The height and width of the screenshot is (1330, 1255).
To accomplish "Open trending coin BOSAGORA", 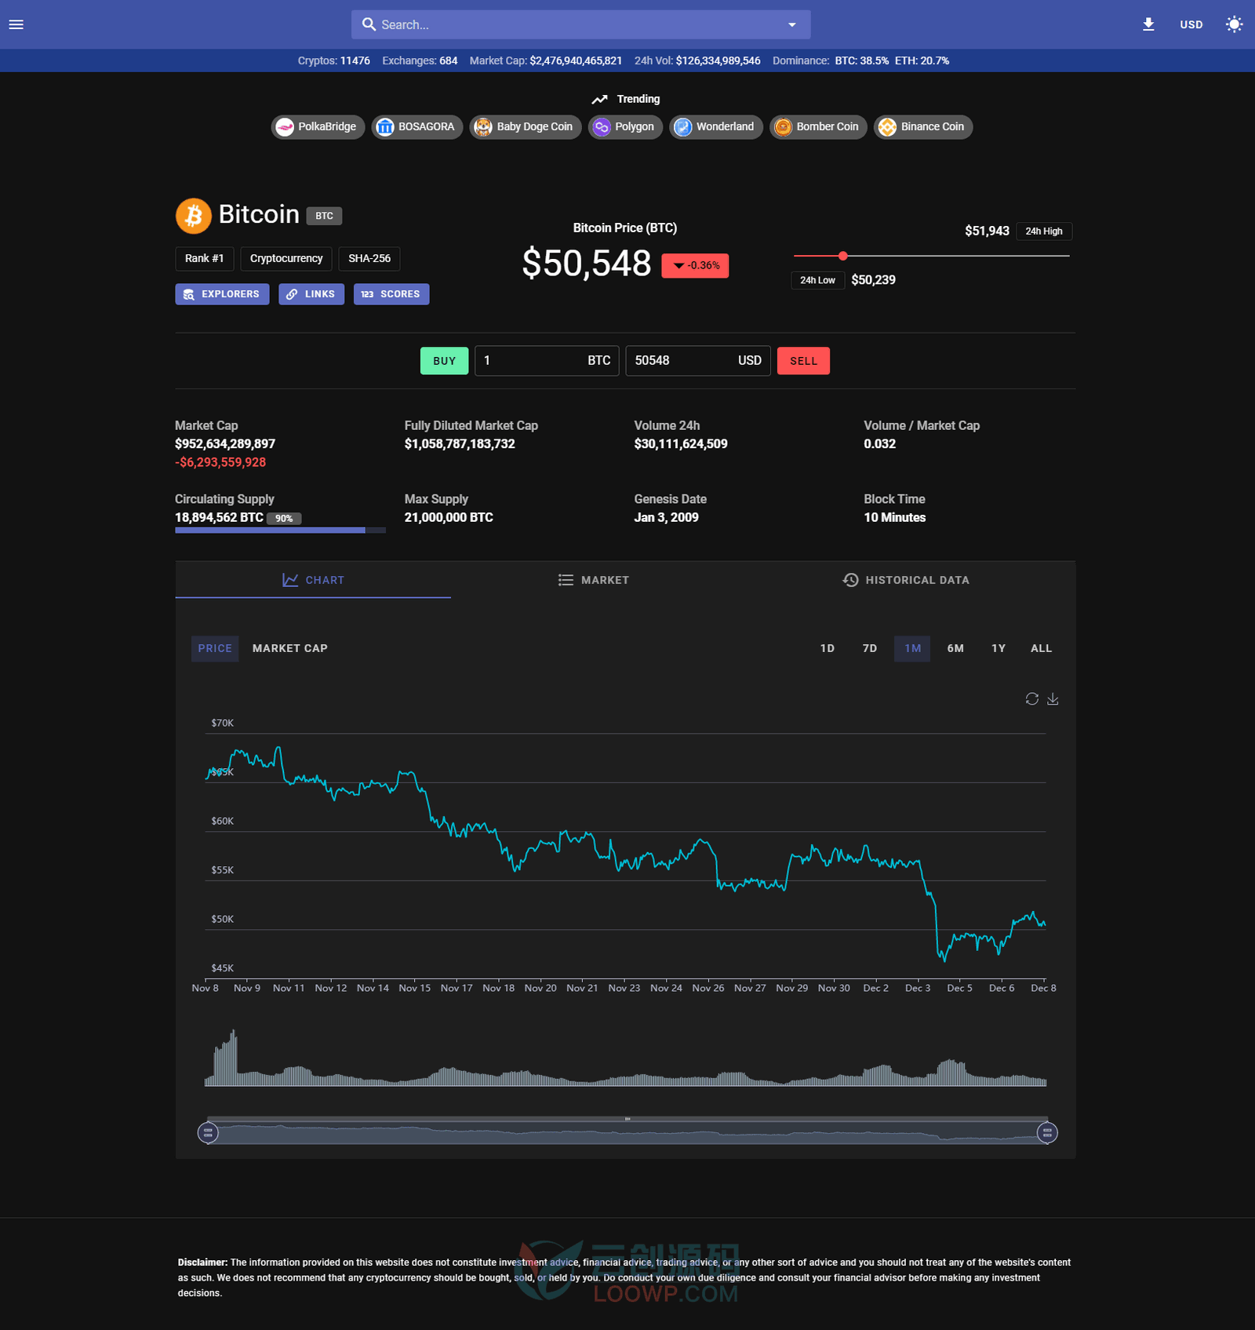I will pyautogui.click(x=417, y=126).
